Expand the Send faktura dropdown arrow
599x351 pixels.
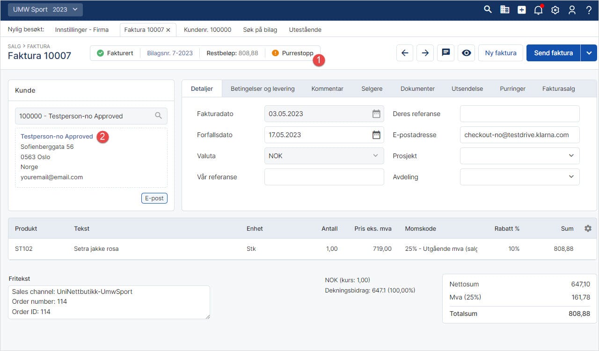pos(589,53)
